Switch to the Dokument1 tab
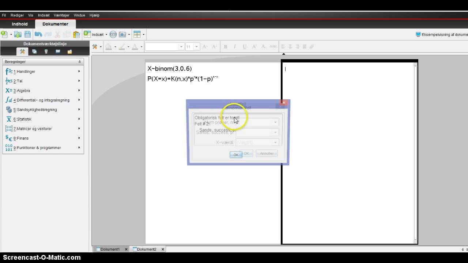 tap(110, 249)
